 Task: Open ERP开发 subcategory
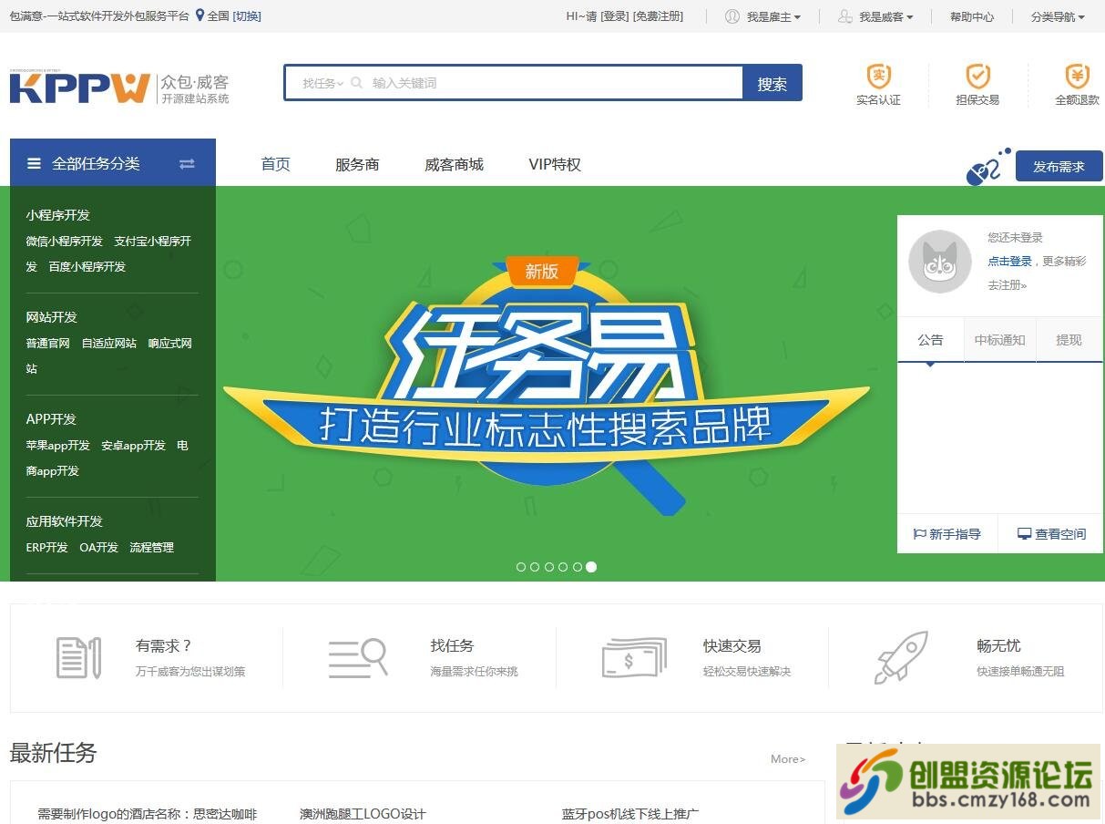click(x=47, y=548)
